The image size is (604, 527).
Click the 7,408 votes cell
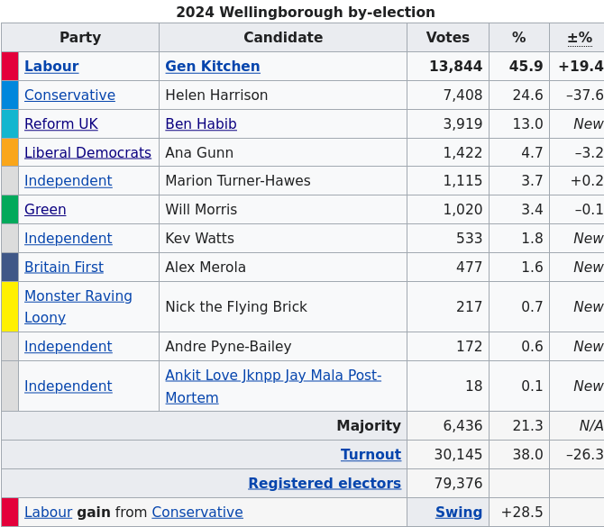click(448, 95)
